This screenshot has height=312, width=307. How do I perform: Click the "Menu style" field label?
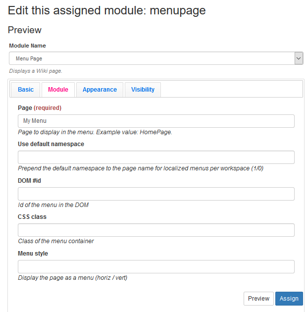(33, 254)
